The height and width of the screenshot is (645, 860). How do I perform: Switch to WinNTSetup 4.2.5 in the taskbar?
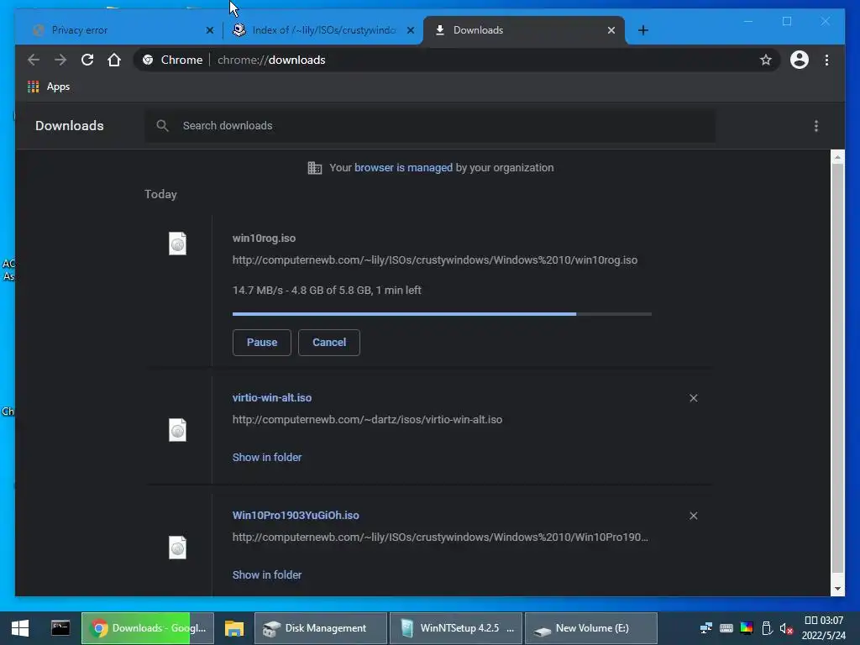pyautogui.click(x=456, y=628)
